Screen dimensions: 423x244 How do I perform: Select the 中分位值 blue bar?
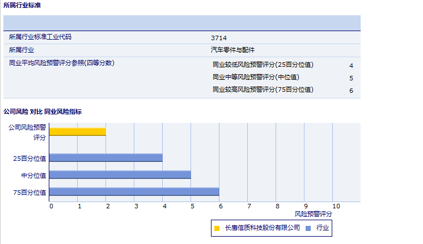[120, 174]
